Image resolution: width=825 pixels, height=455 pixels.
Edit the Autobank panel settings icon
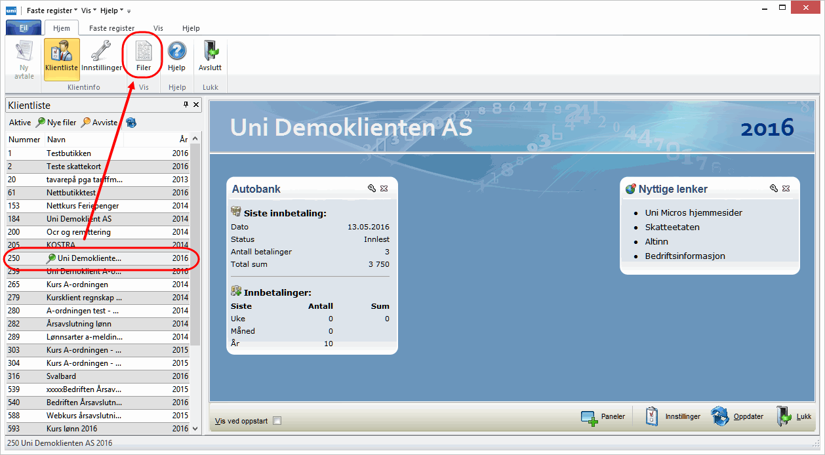pyautogui.click(x=371, y=189)
